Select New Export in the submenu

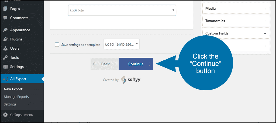(x=13, y=89)
